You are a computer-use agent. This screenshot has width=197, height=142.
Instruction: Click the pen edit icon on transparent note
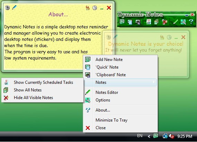pos(115,37)
